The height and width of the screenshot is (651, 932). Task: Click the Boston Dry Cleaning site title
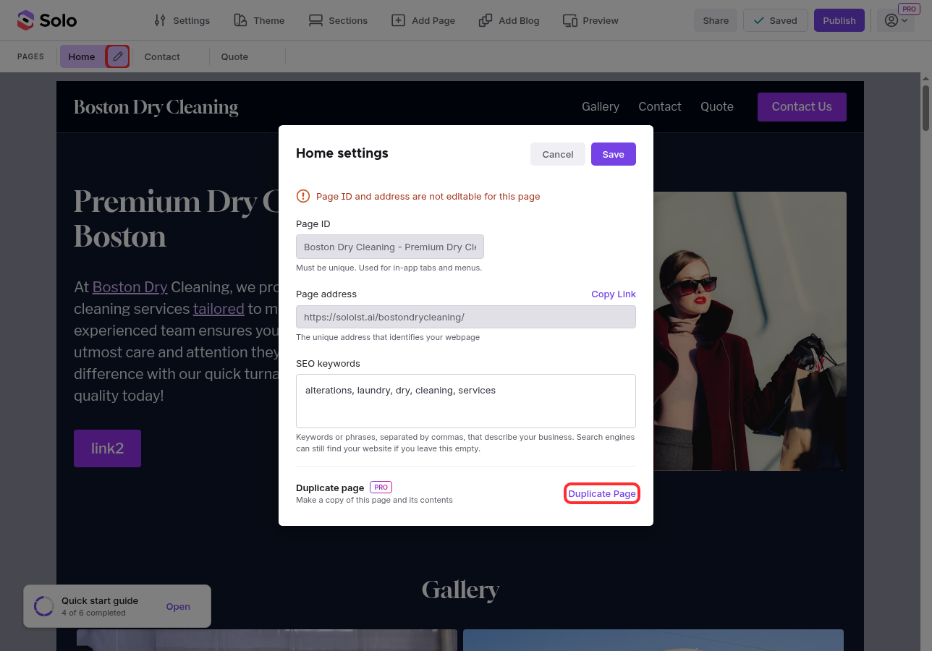pos(156,107)
